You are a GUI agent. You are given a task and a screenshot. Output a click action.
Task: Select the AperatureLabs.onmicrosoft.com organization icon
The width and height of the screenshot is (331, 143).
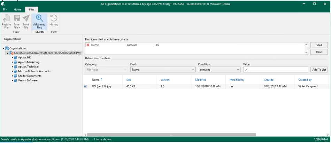tap(11, 53)
